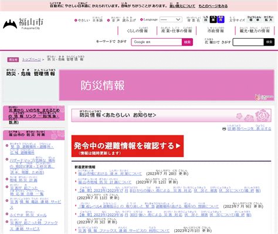Open the 災害からいのちをまもるための情報リンク sidebar link
The width and height of the screenshot is (278, 234).
coord(34,115)
